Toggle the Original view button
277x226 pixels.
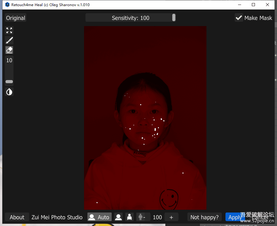(16, 18)
